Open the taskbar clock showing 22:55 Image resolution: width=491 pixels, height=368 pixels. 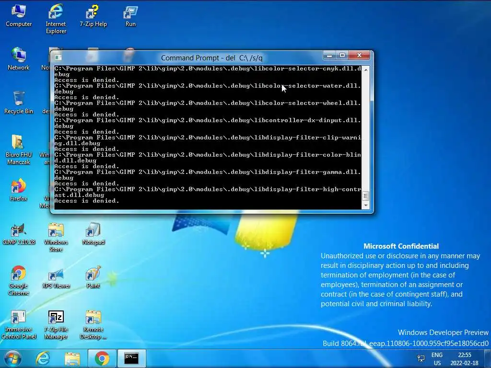(x=464, y=359)
